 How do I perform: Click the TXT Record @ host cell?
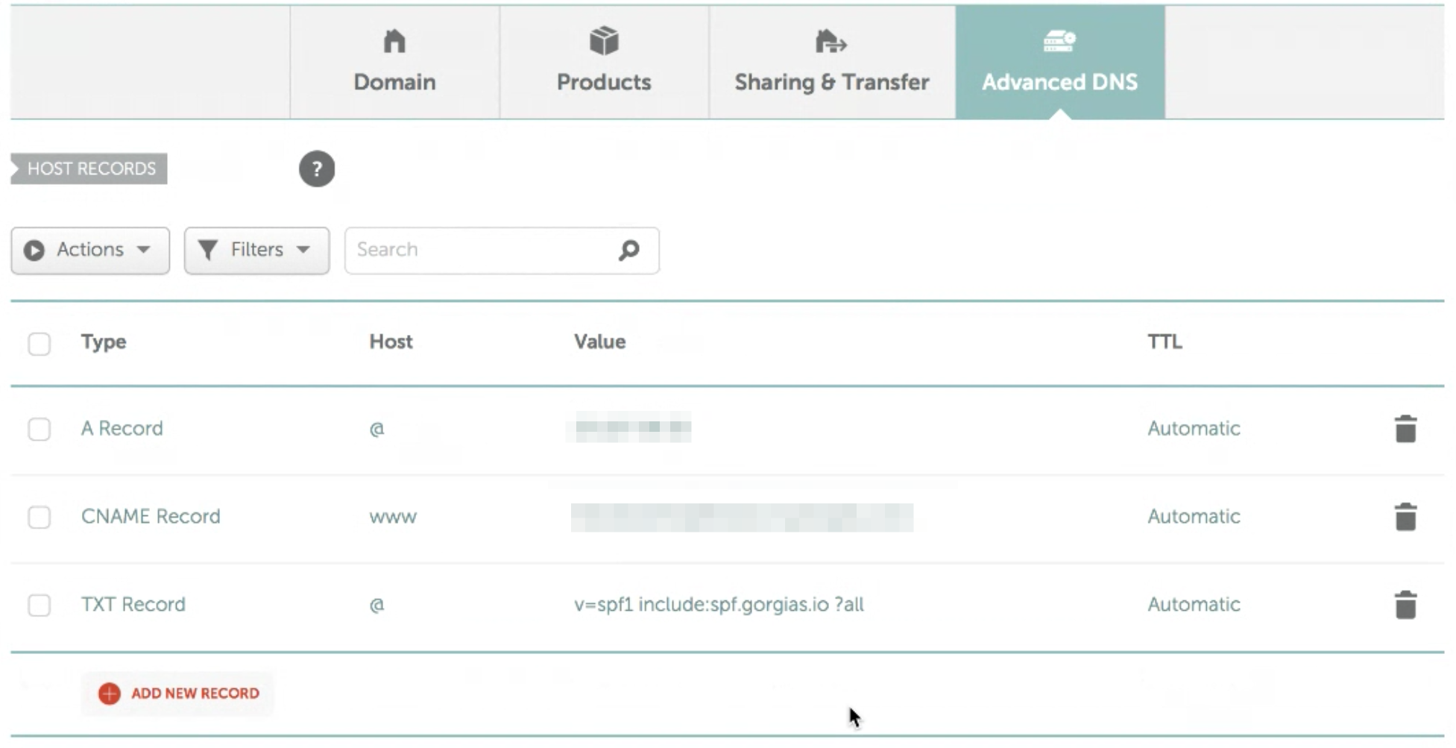coord(377,605)
